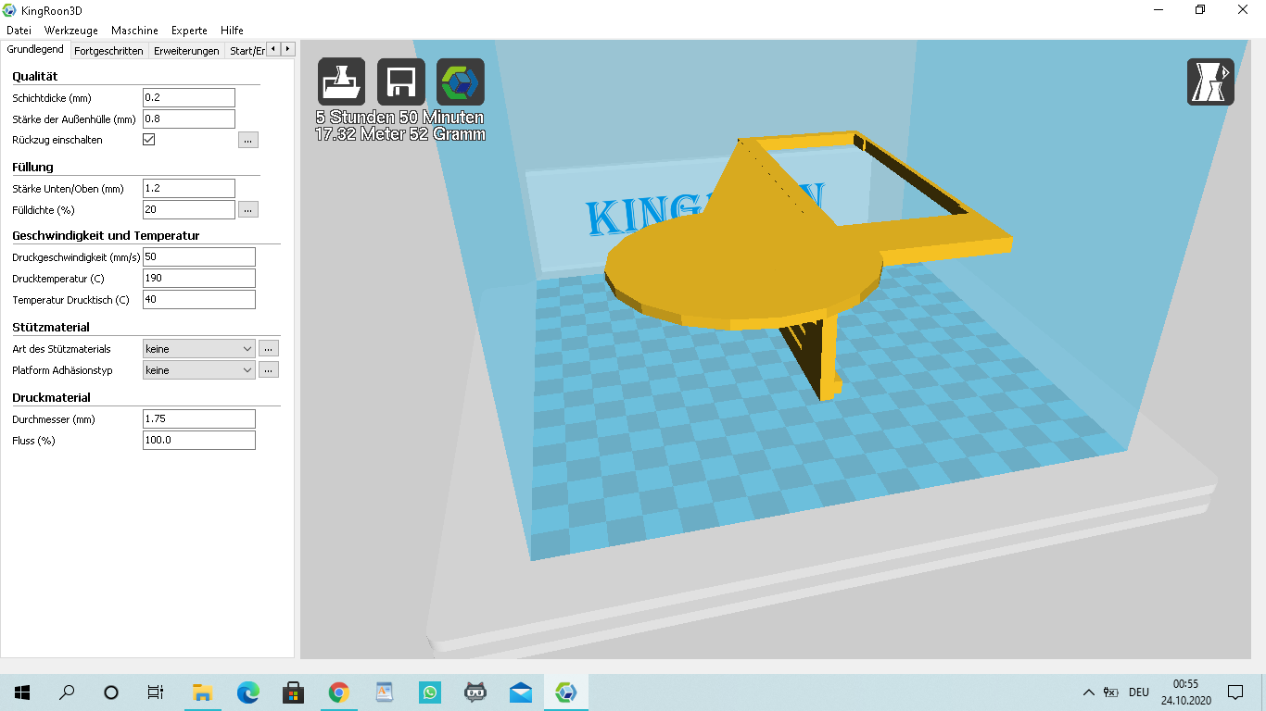The width and height of the screenshot is (1266, 711).
Task: Open the Hilfe menu
Action: click(232, 31)
